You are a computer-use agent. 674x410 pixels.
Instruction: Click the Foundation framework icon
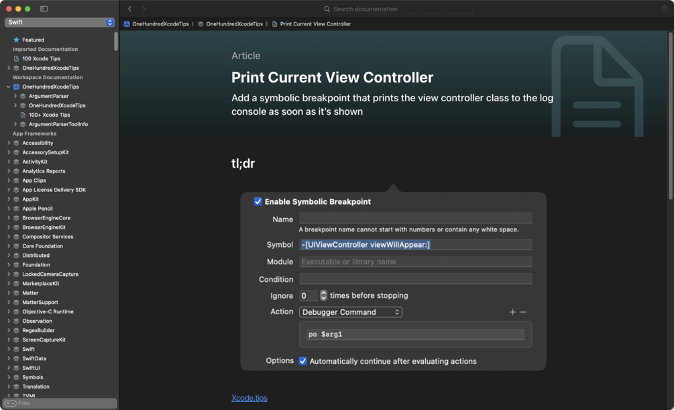coord(16,265)
